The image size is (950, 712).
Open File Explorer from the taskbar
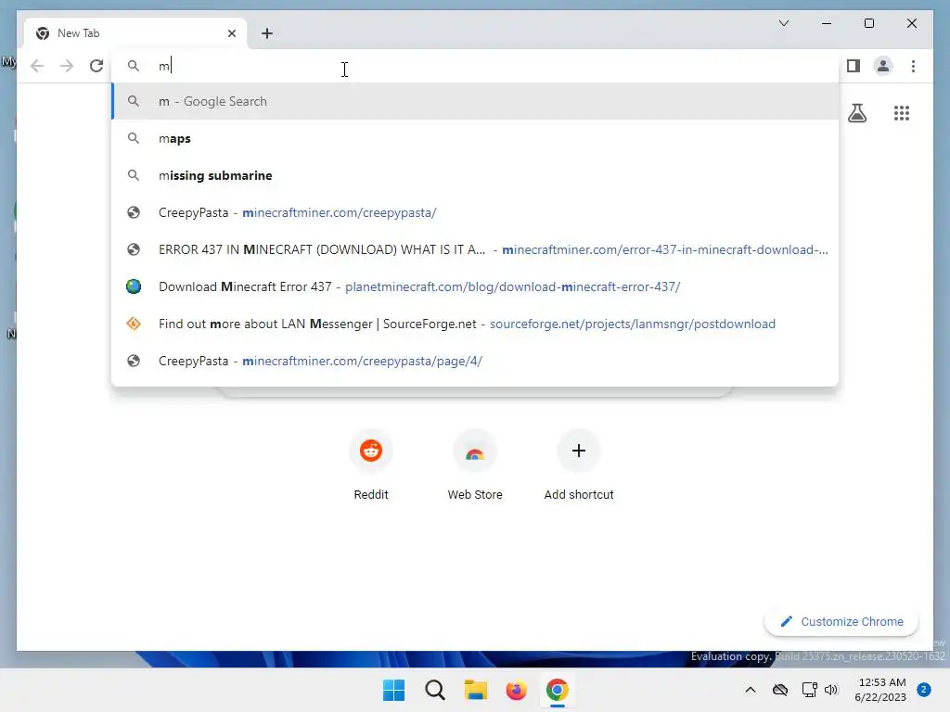pyautogui.click(x=476, y=690)
